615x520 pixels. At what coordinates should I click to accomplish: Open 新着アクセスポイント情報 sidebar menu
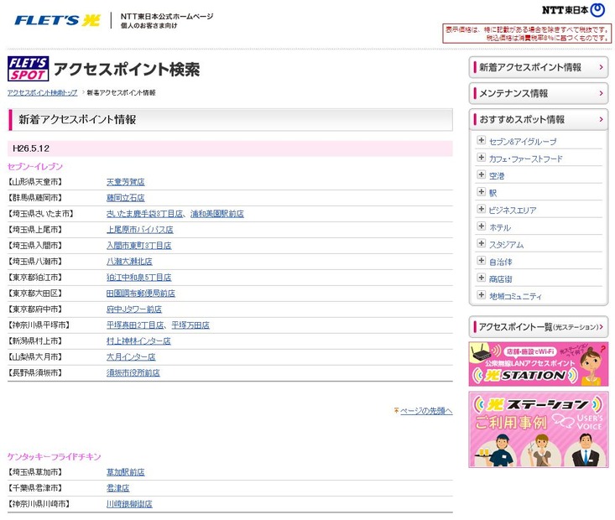pos(539,67)
